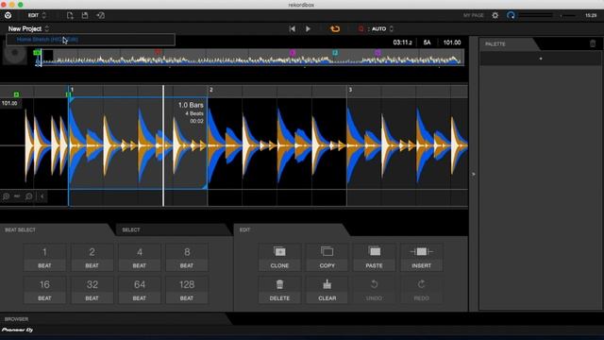The width and height of the screenshot is (604, 340).
Task: Toggle the orange loop playback button
Action: tap(335, 28)
